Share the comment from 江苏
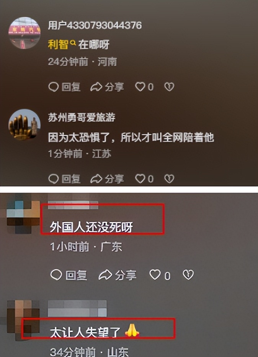 [107, 179]
